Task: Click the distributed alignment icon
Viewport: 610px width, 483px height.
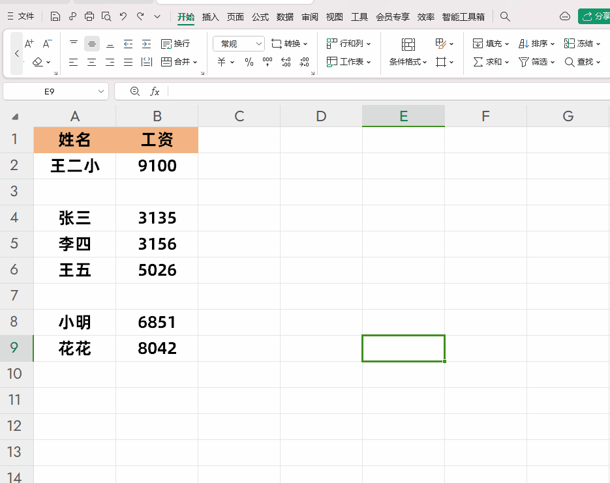Action: (x=147, y=62)
